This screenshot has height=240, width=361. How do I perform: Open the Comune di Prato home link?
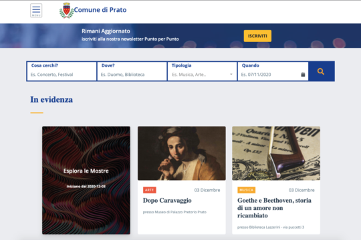[100, 10]
